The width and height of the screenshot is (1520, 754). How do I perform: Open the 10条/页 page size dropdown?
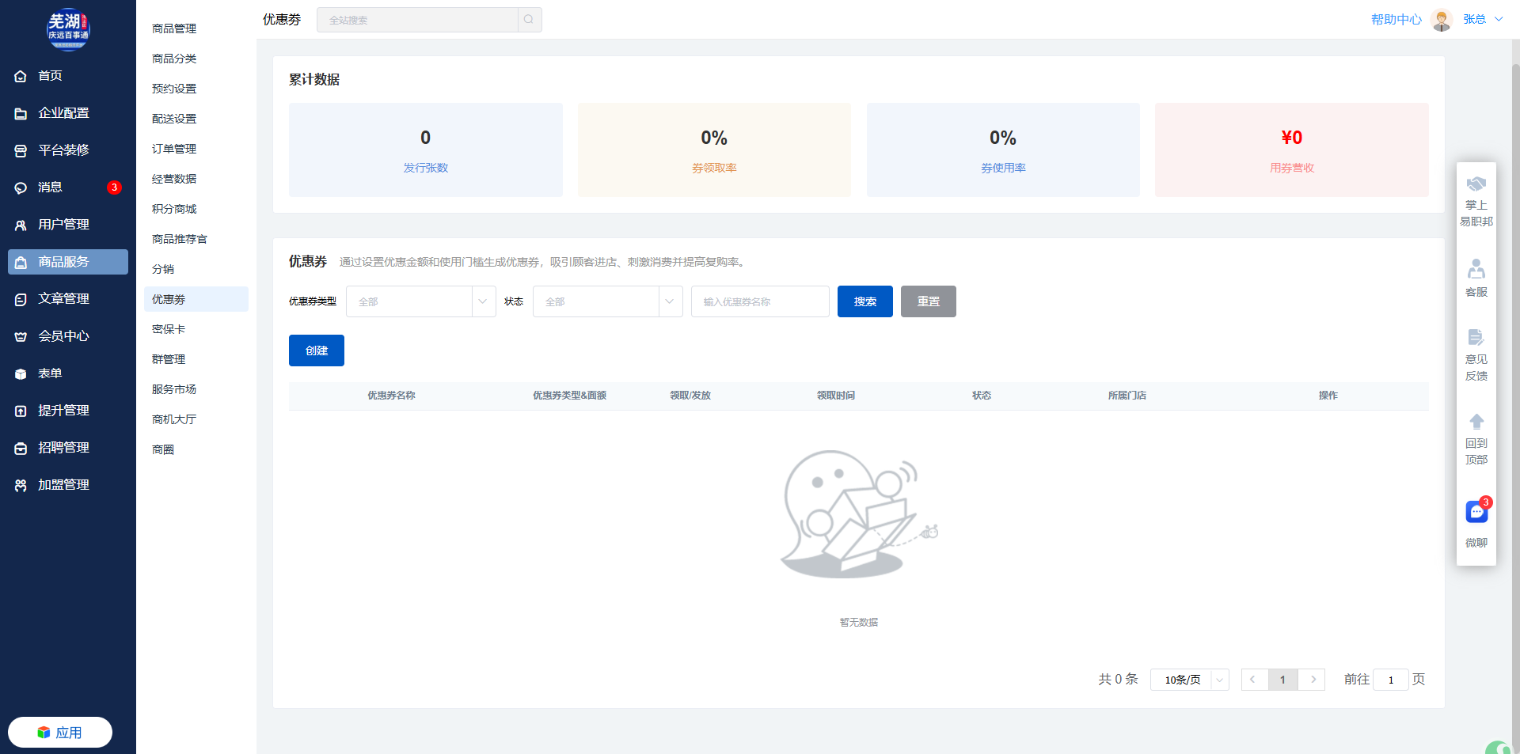[1189, 680]
